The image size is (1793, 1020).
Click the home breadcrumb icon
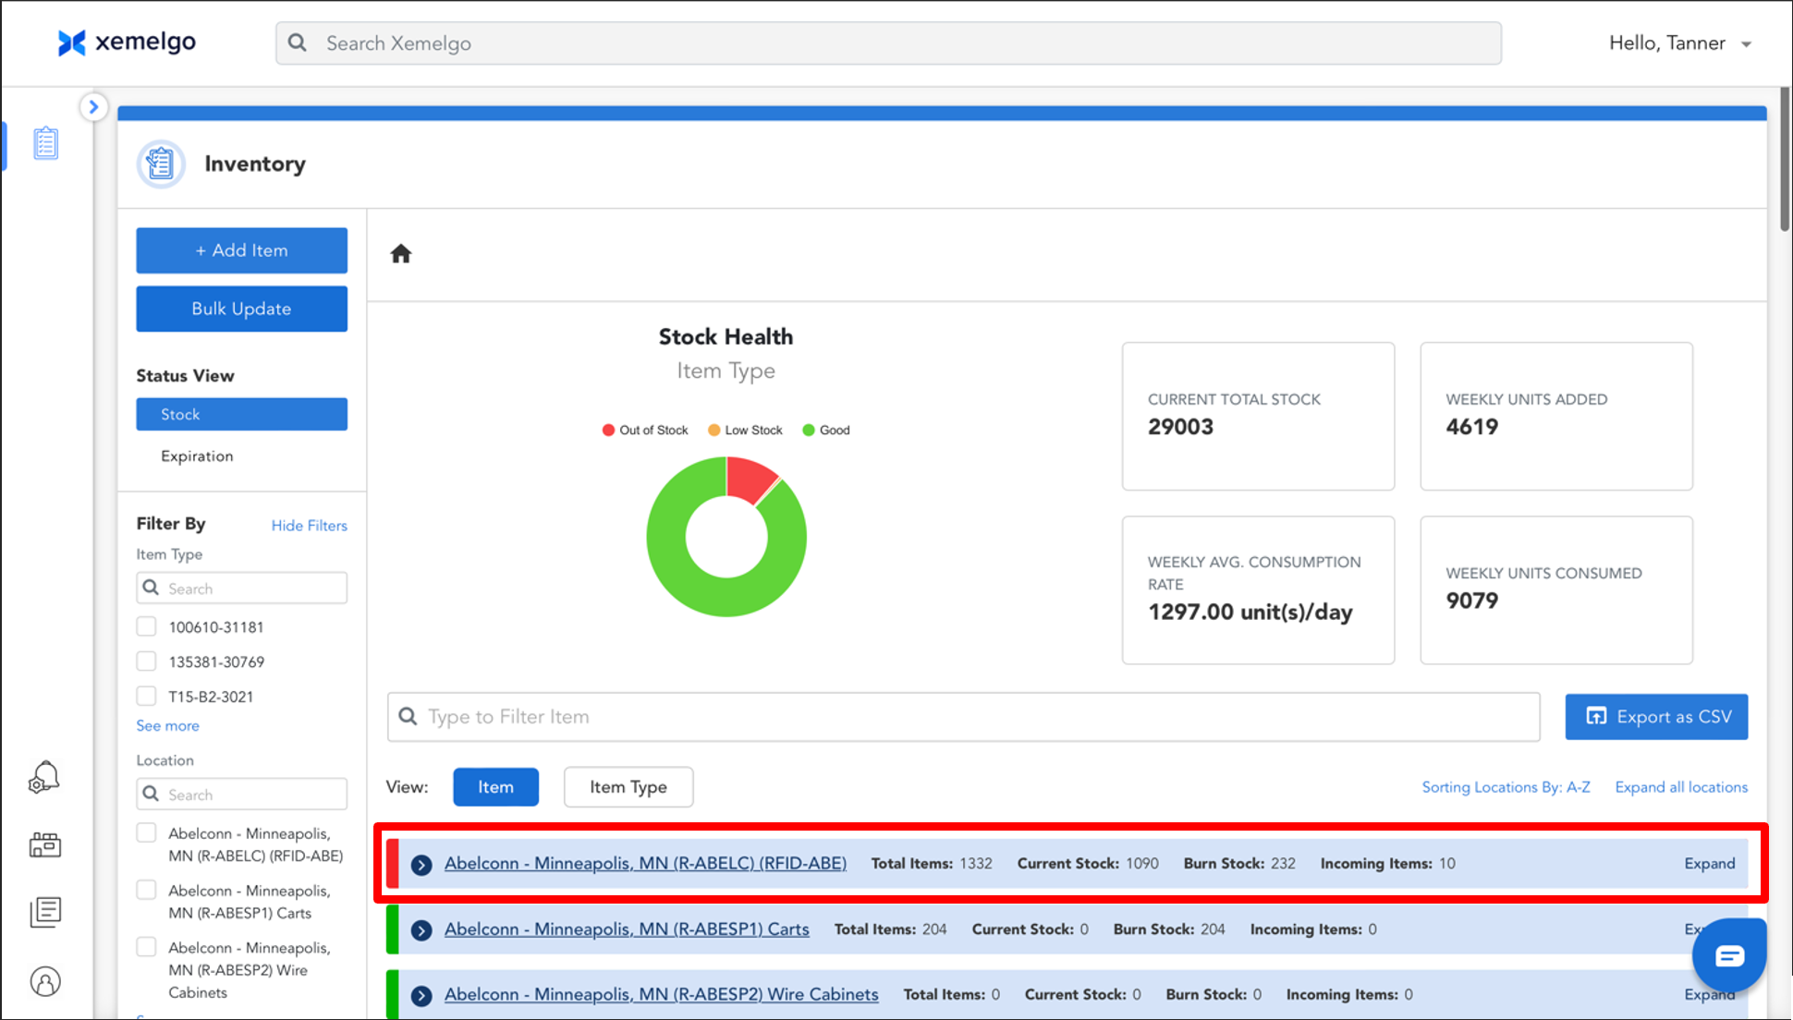pos(400,254)
